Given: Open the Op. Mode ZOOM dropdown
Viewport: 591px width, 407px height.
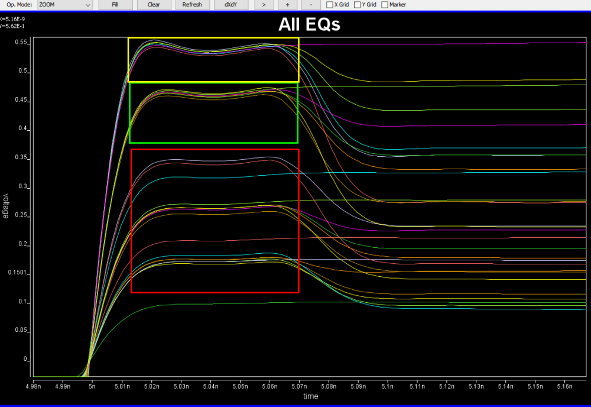Looking at the screenshot, I should coord(64,5).
